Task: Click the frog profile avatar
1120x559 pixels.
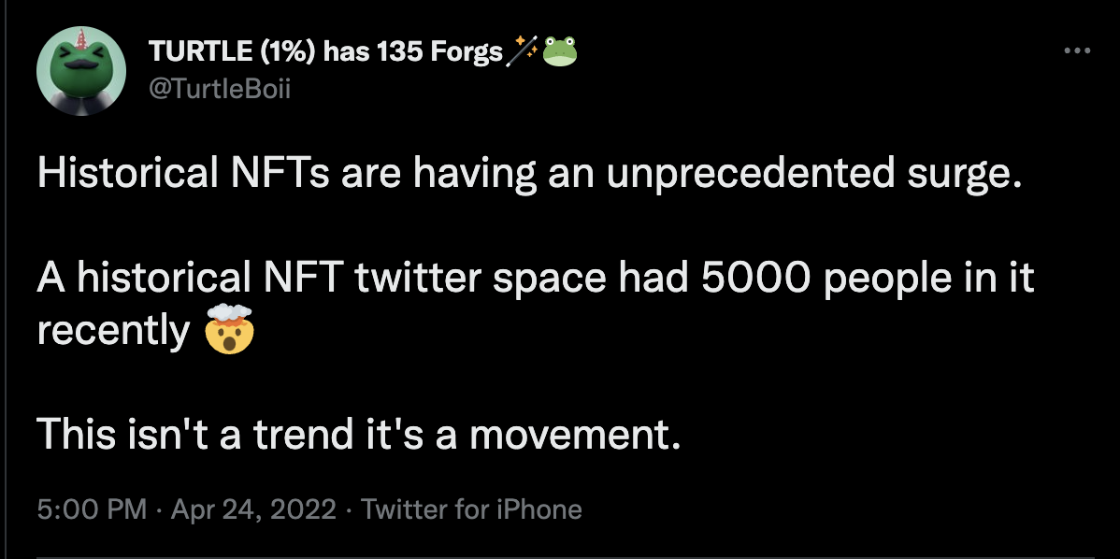Action: tap(80, 71)
